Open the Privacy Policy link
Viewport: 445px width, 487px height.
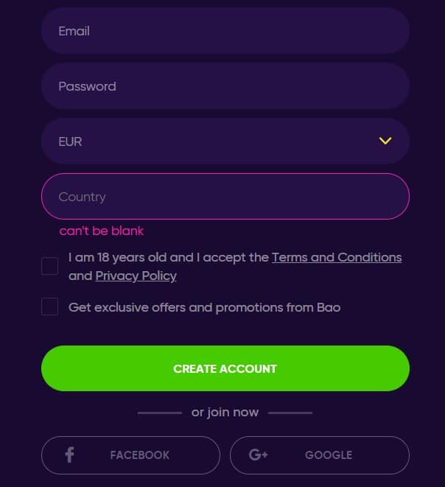point(136,276)
